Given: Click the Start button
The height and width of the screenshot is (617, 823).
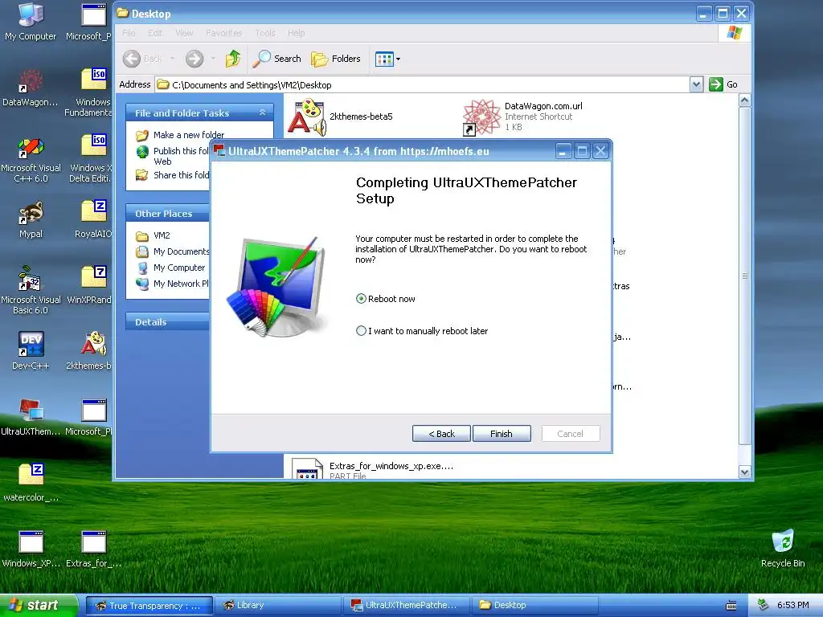Looking at the screenshot, I should 38,605.
